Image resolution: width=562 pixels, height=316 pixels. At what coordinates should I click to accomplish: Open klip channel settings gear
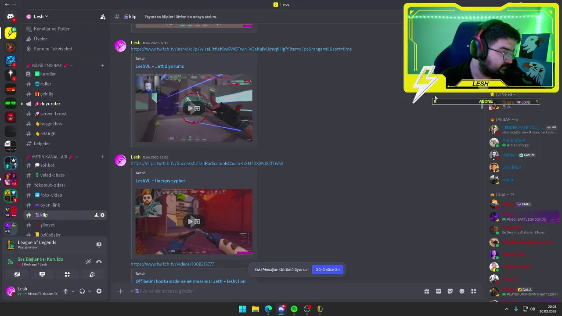pos(103,215)
